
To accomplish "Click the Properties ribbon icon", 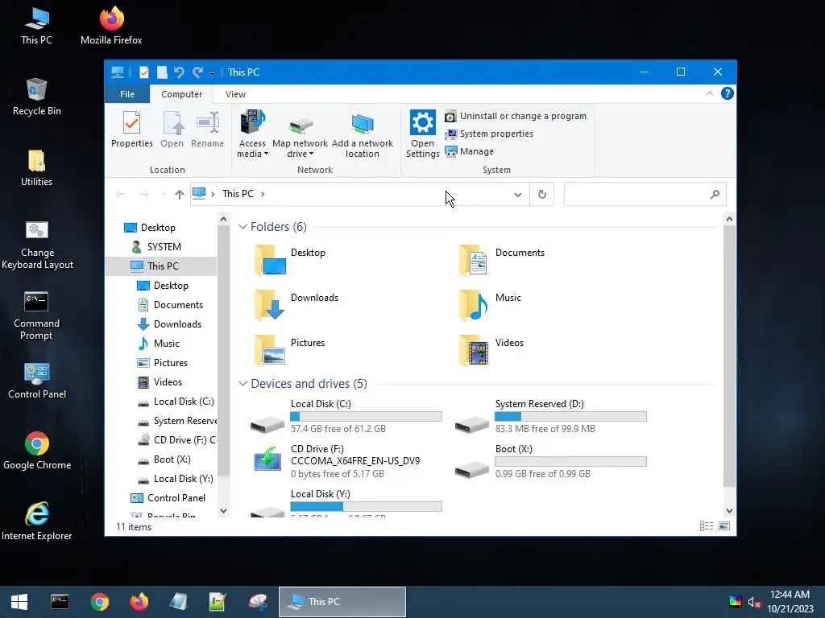I will tap(131, 130).
